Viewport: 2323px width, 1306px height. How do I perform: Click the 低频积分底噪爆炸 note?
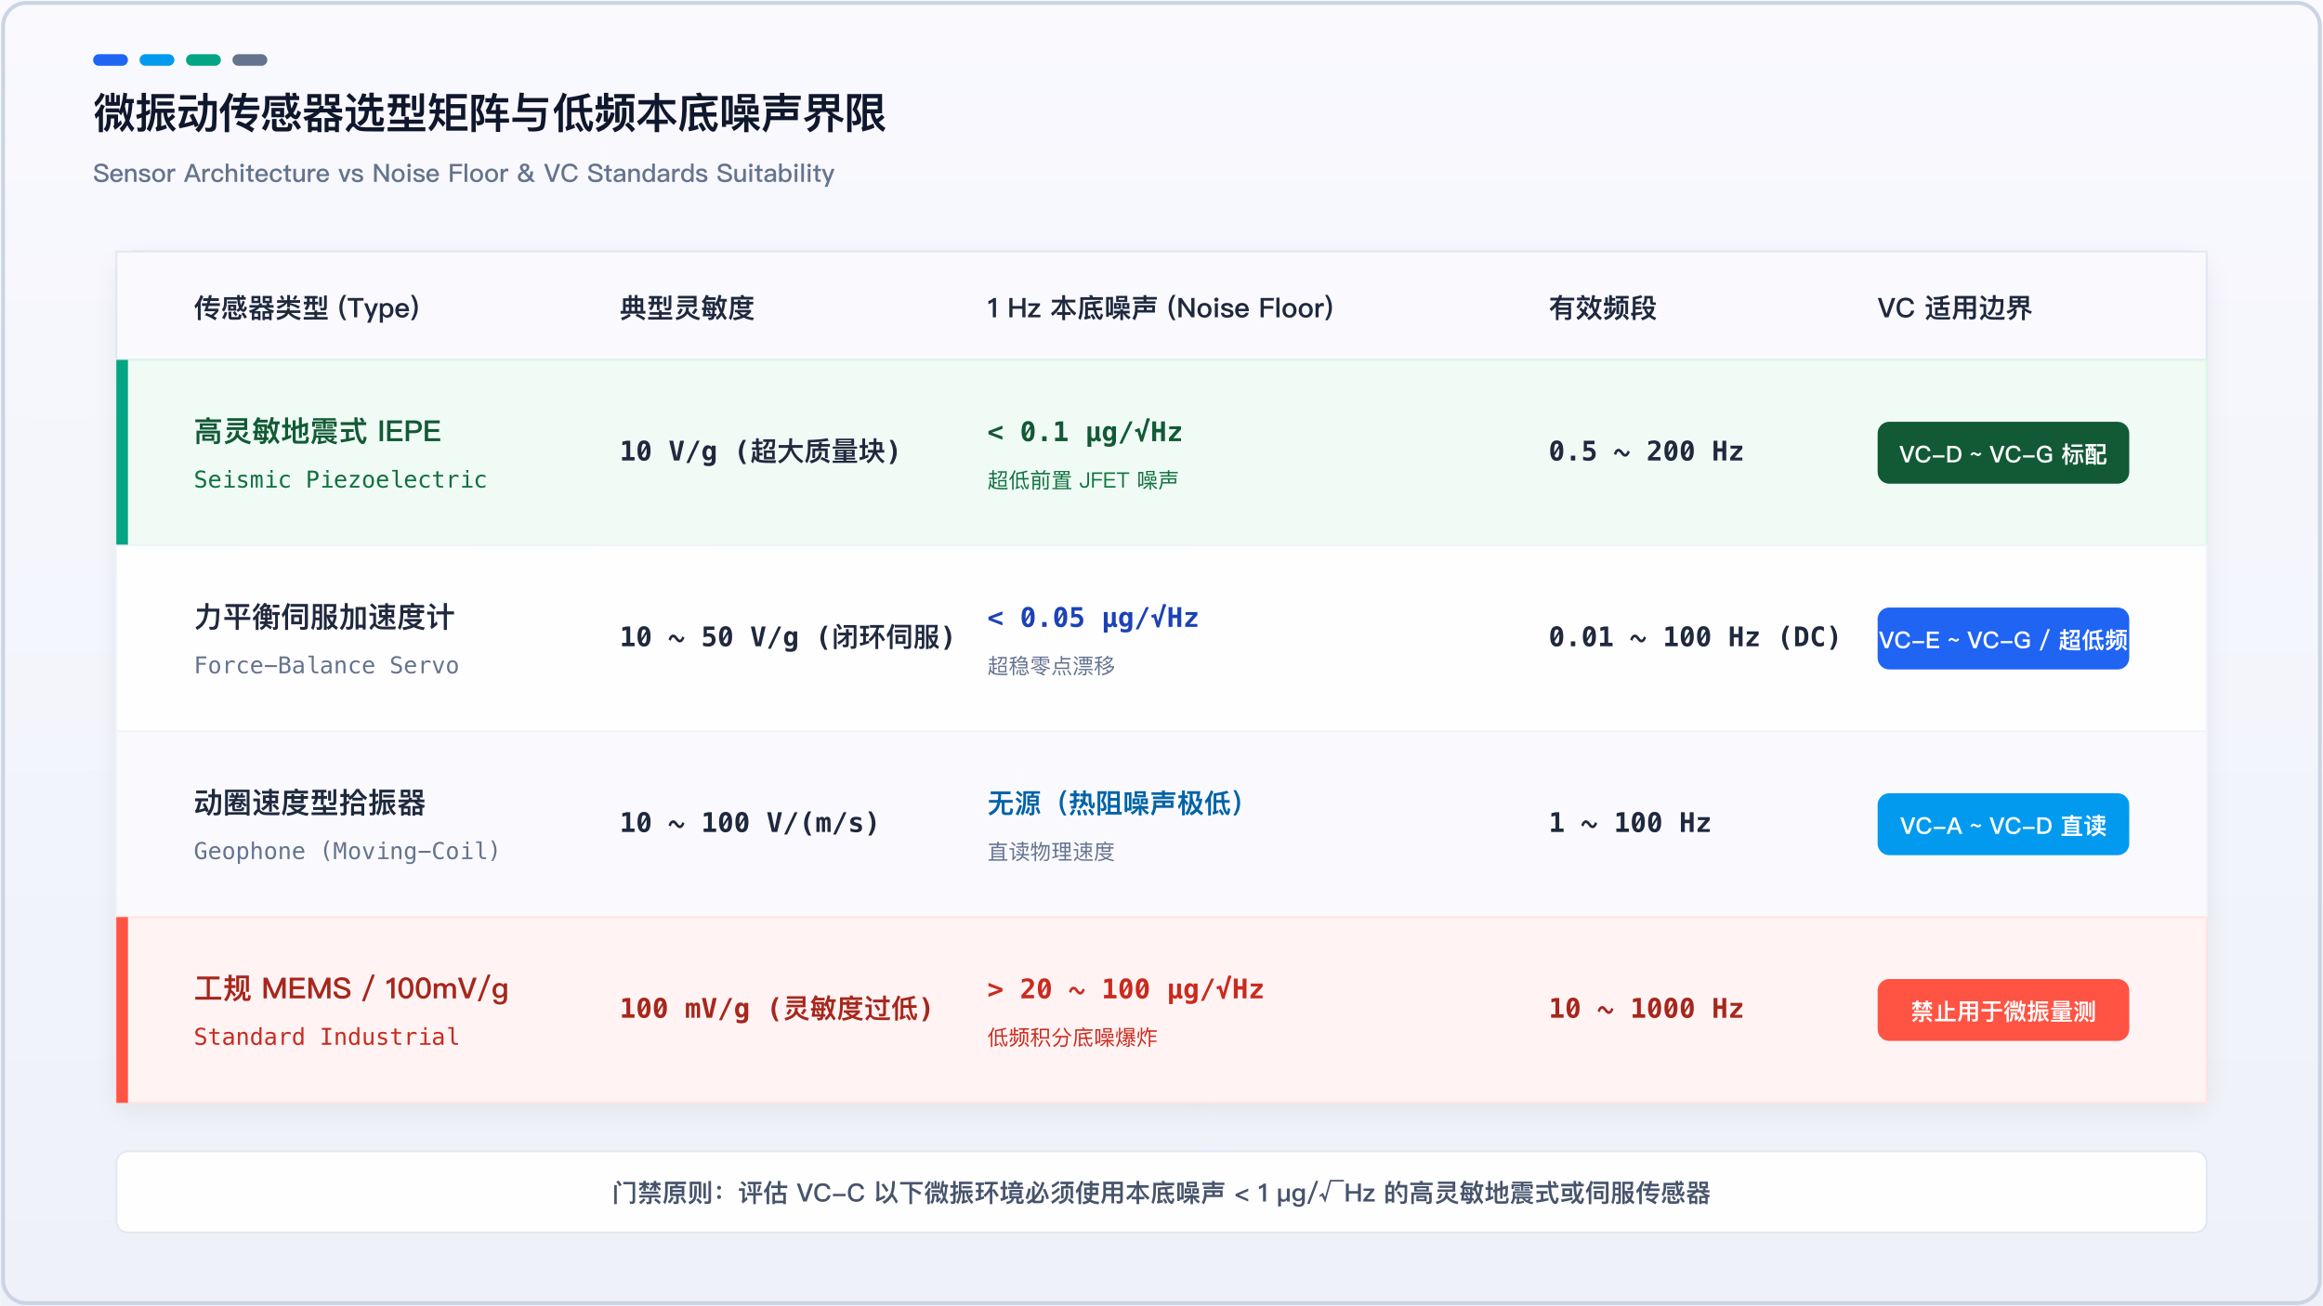pyautogui.click(x=1072, y=1038)
